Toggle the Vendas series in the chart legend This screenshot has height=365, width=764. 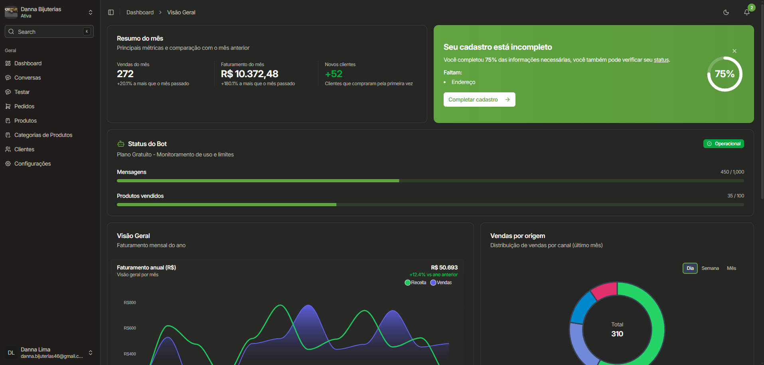[440, 282]
